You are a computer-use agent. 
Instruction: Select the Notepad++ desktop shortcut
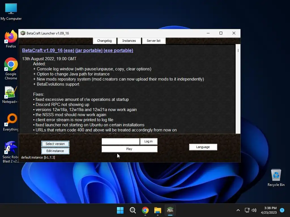coord(10,94)
